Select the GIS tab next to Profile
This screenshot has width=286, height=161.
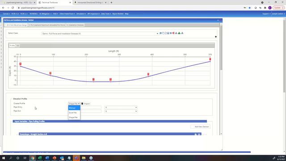(x=18, y=46)
